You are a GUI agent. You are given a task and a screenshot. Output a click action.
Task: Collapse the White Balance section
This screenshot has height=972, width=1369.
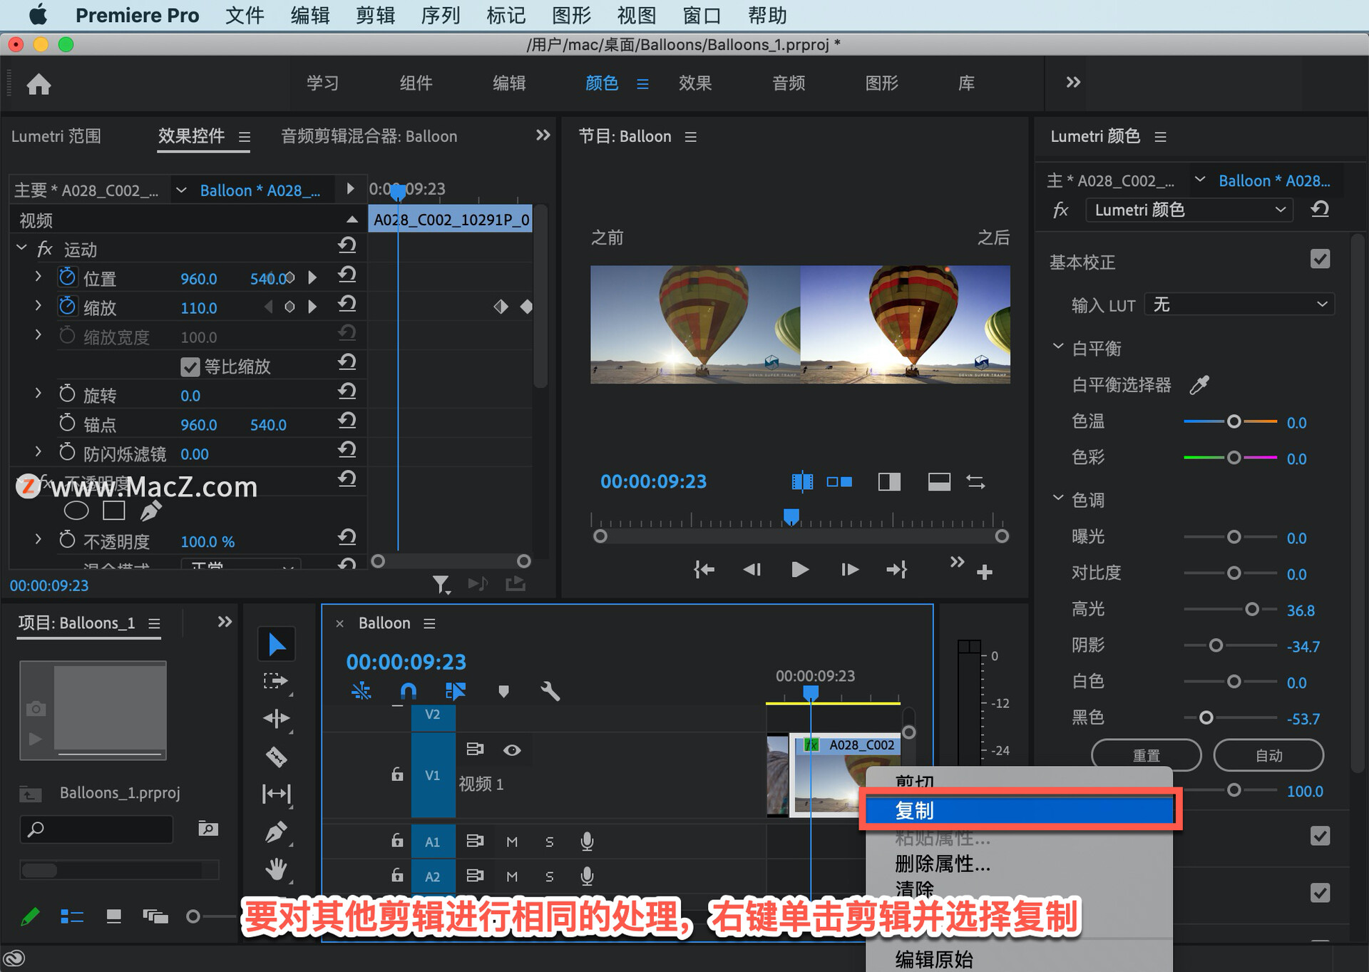point(1058,347)
